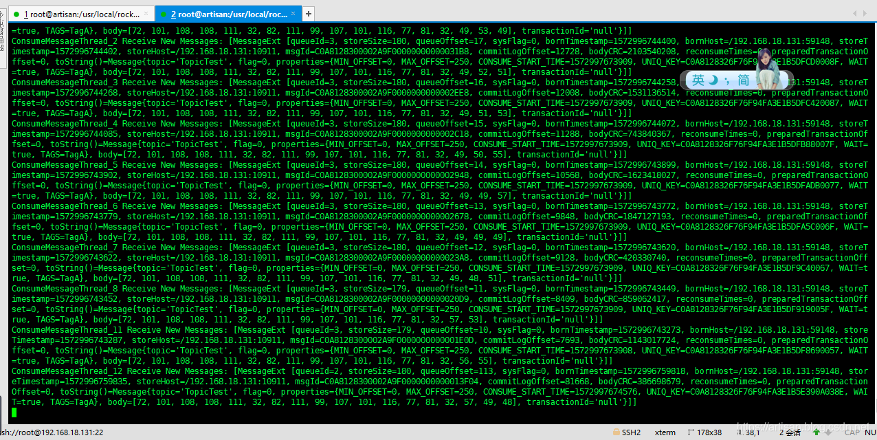Click green upload arrow in status bar
Image resolution: width=877 pixels, height=440 pixels.
818,432
